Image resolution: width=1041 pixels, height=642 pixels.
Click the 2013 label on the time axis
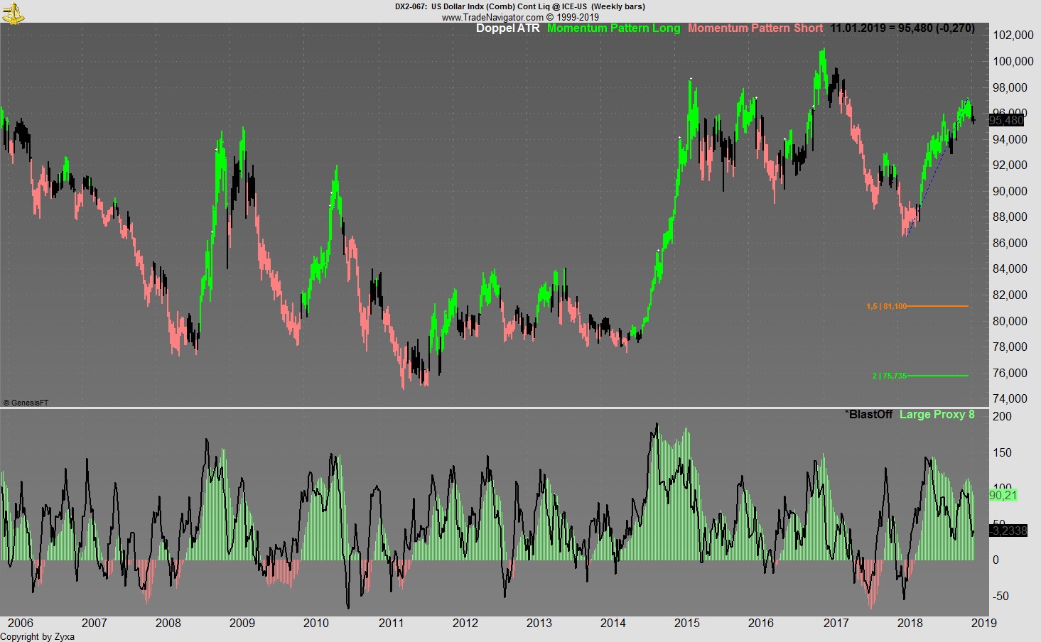pos(539,623)
